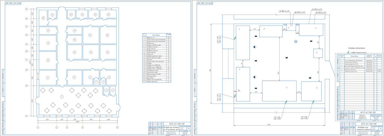The height and width of the screenshot is (136, 384).
Task: Click small square equipment block 5
Action: 318,53
